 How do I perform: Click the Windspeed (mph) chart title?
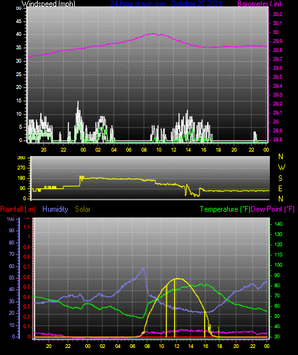coord(49,4)
